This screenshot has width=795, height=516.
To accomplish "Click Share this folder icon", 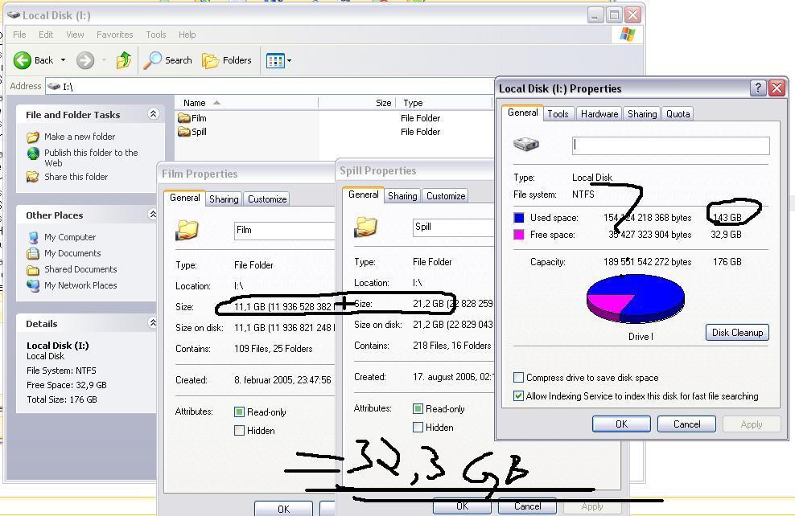I will coord(33,177).
